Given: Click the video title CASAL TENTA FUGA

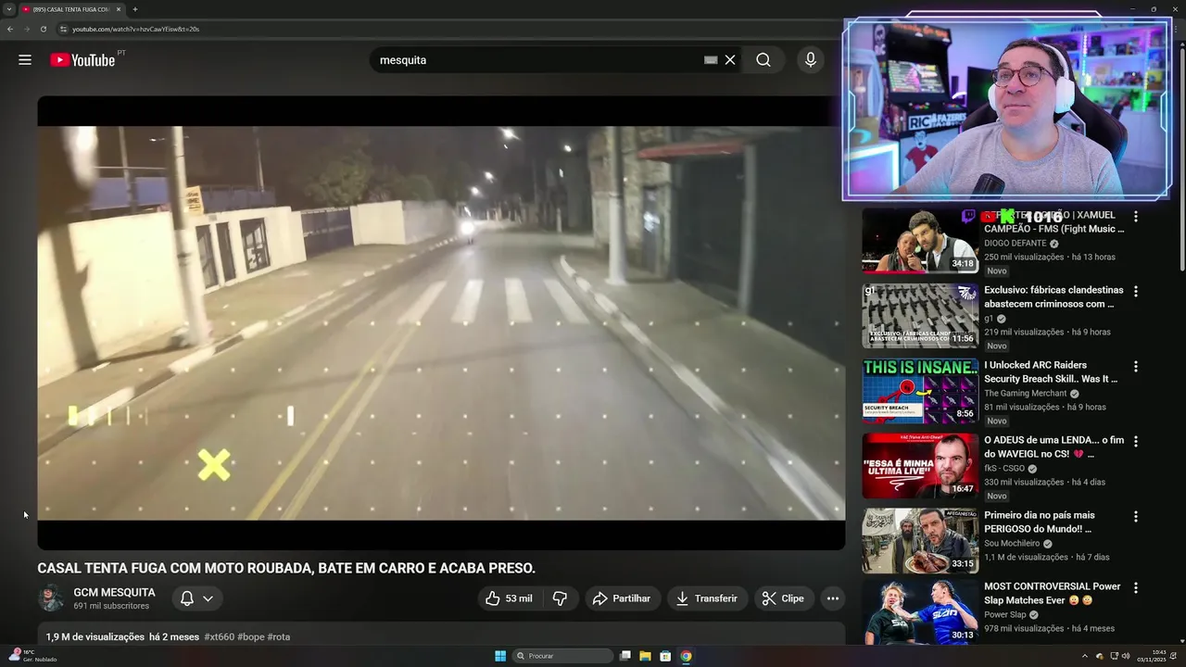Looking at the screenshot, I should coord(286,568).
